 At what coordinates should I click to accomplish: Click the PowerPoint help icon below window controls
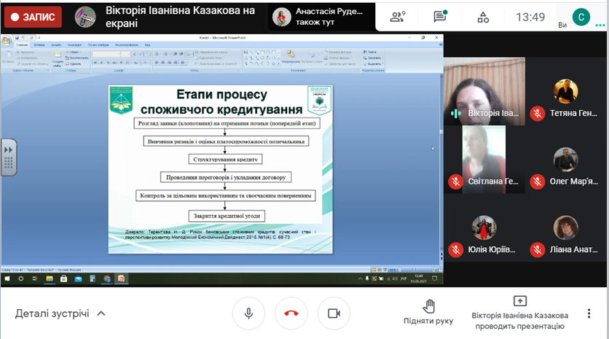[441, 44]
